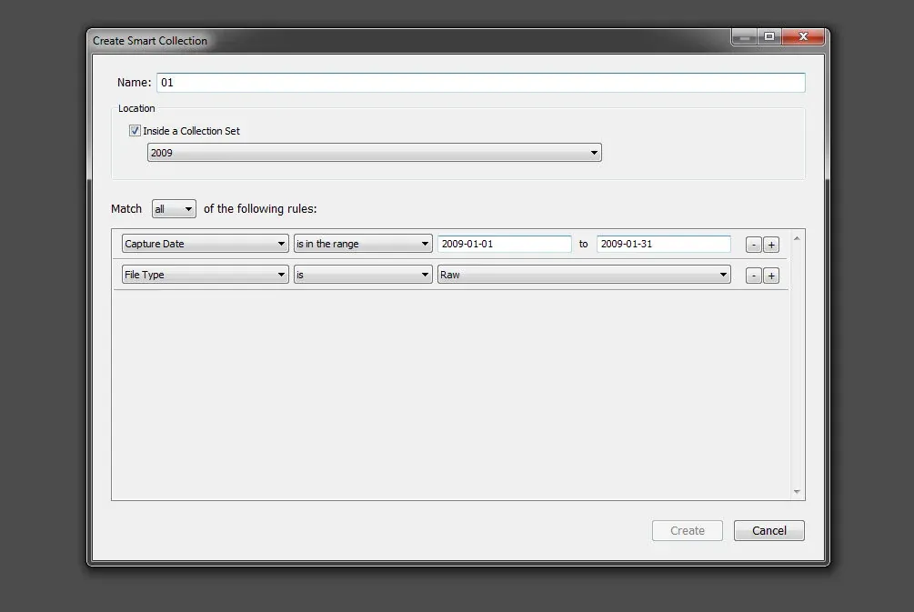This screenshot has width=914, height=612.
Task: Click the 2009-01-31 end date field
Action: 663,244
